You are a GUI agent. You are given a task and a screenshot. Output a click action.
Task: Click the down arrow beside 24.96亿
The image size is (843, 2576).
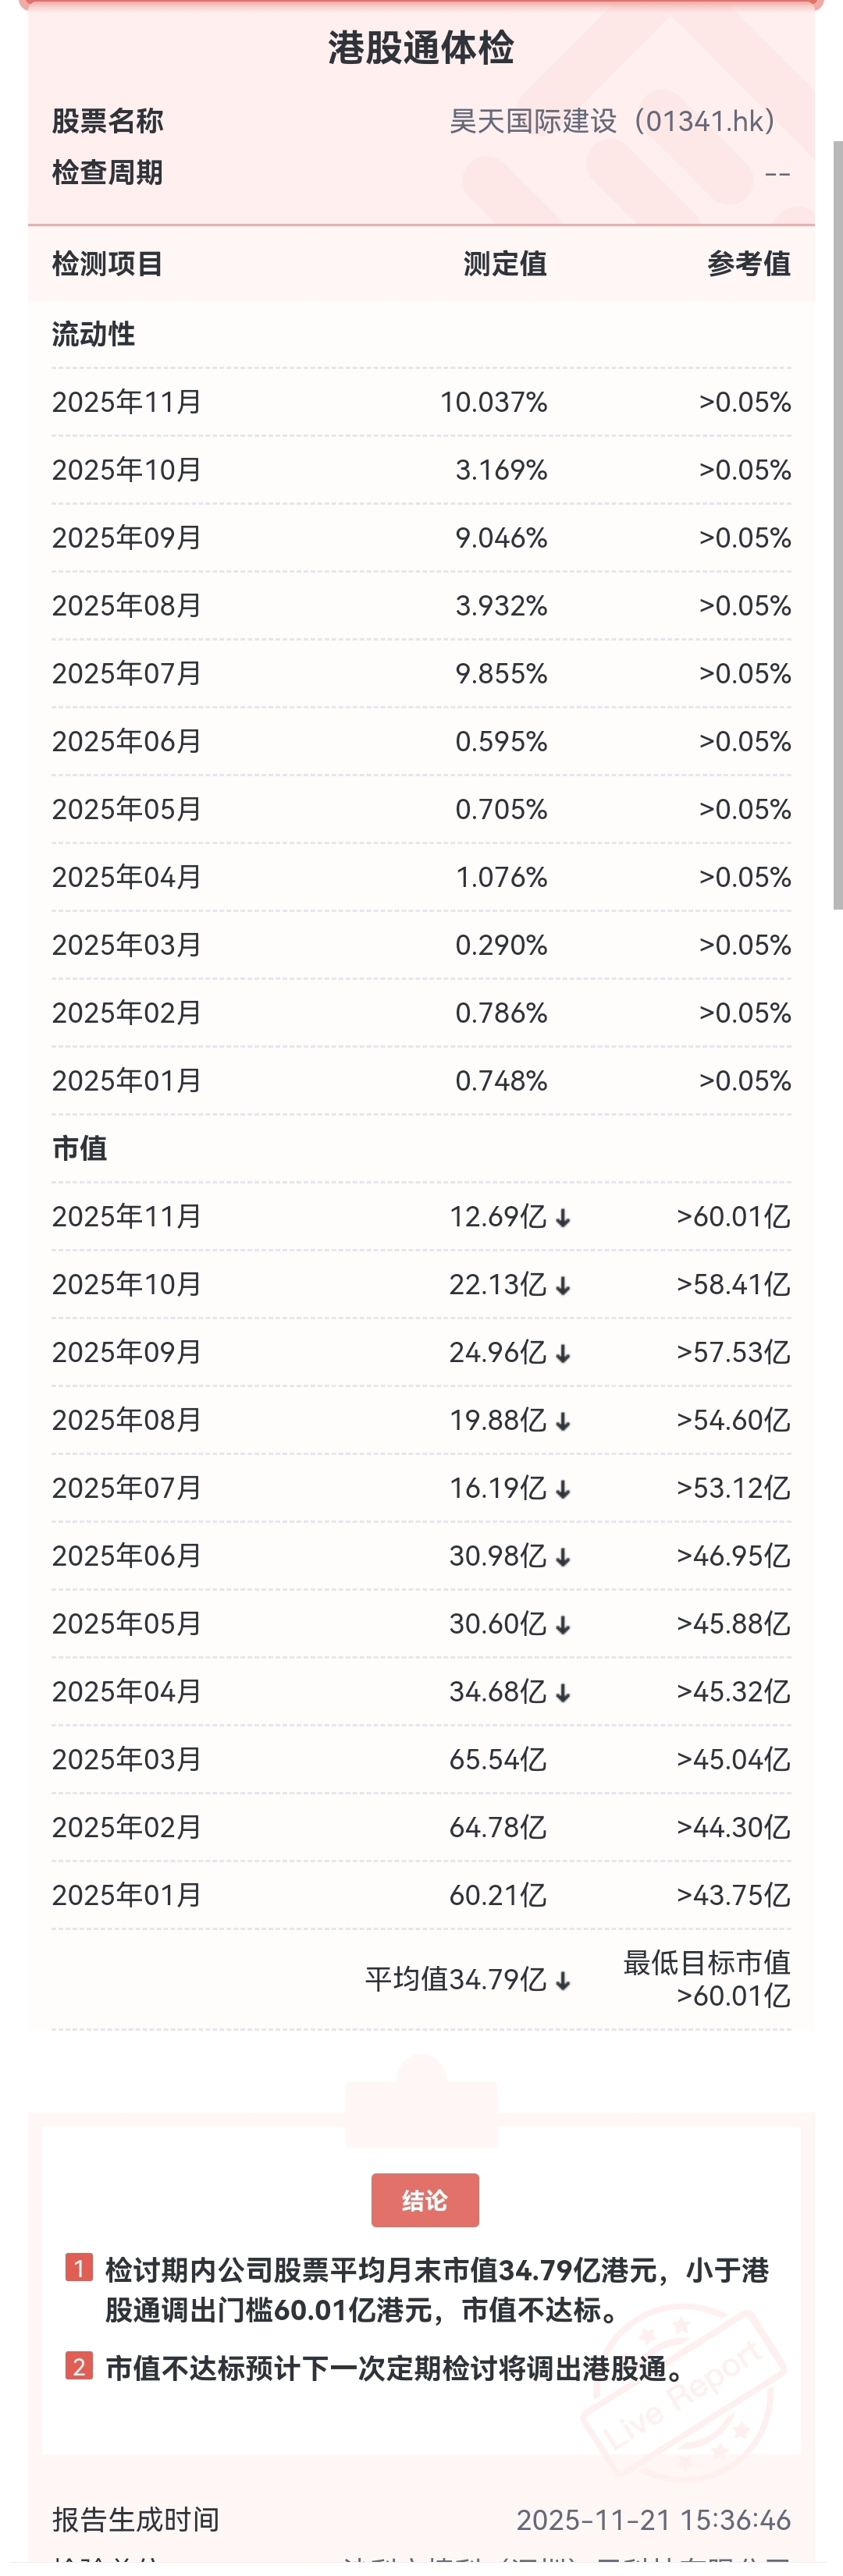click(563, 1354)
